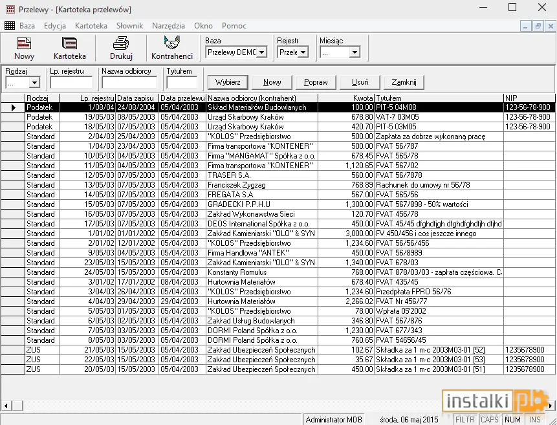
Task: Open the Miesiąc month dropdown
Action: click(355, 52)
